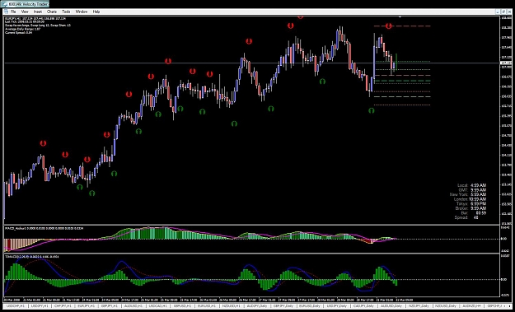Switch to the USDCHF,H1 chart tab
The height and width of the screenshot is (312, 515).
(x=16, y=305)
